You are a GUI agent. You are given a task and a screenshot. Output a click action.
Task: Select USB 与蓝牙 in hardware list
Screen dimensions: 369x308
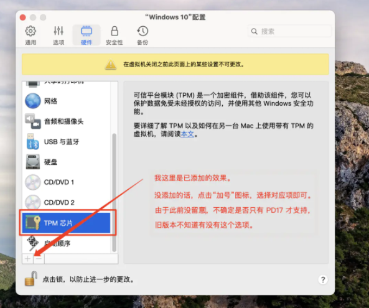[x=66, y=142]
